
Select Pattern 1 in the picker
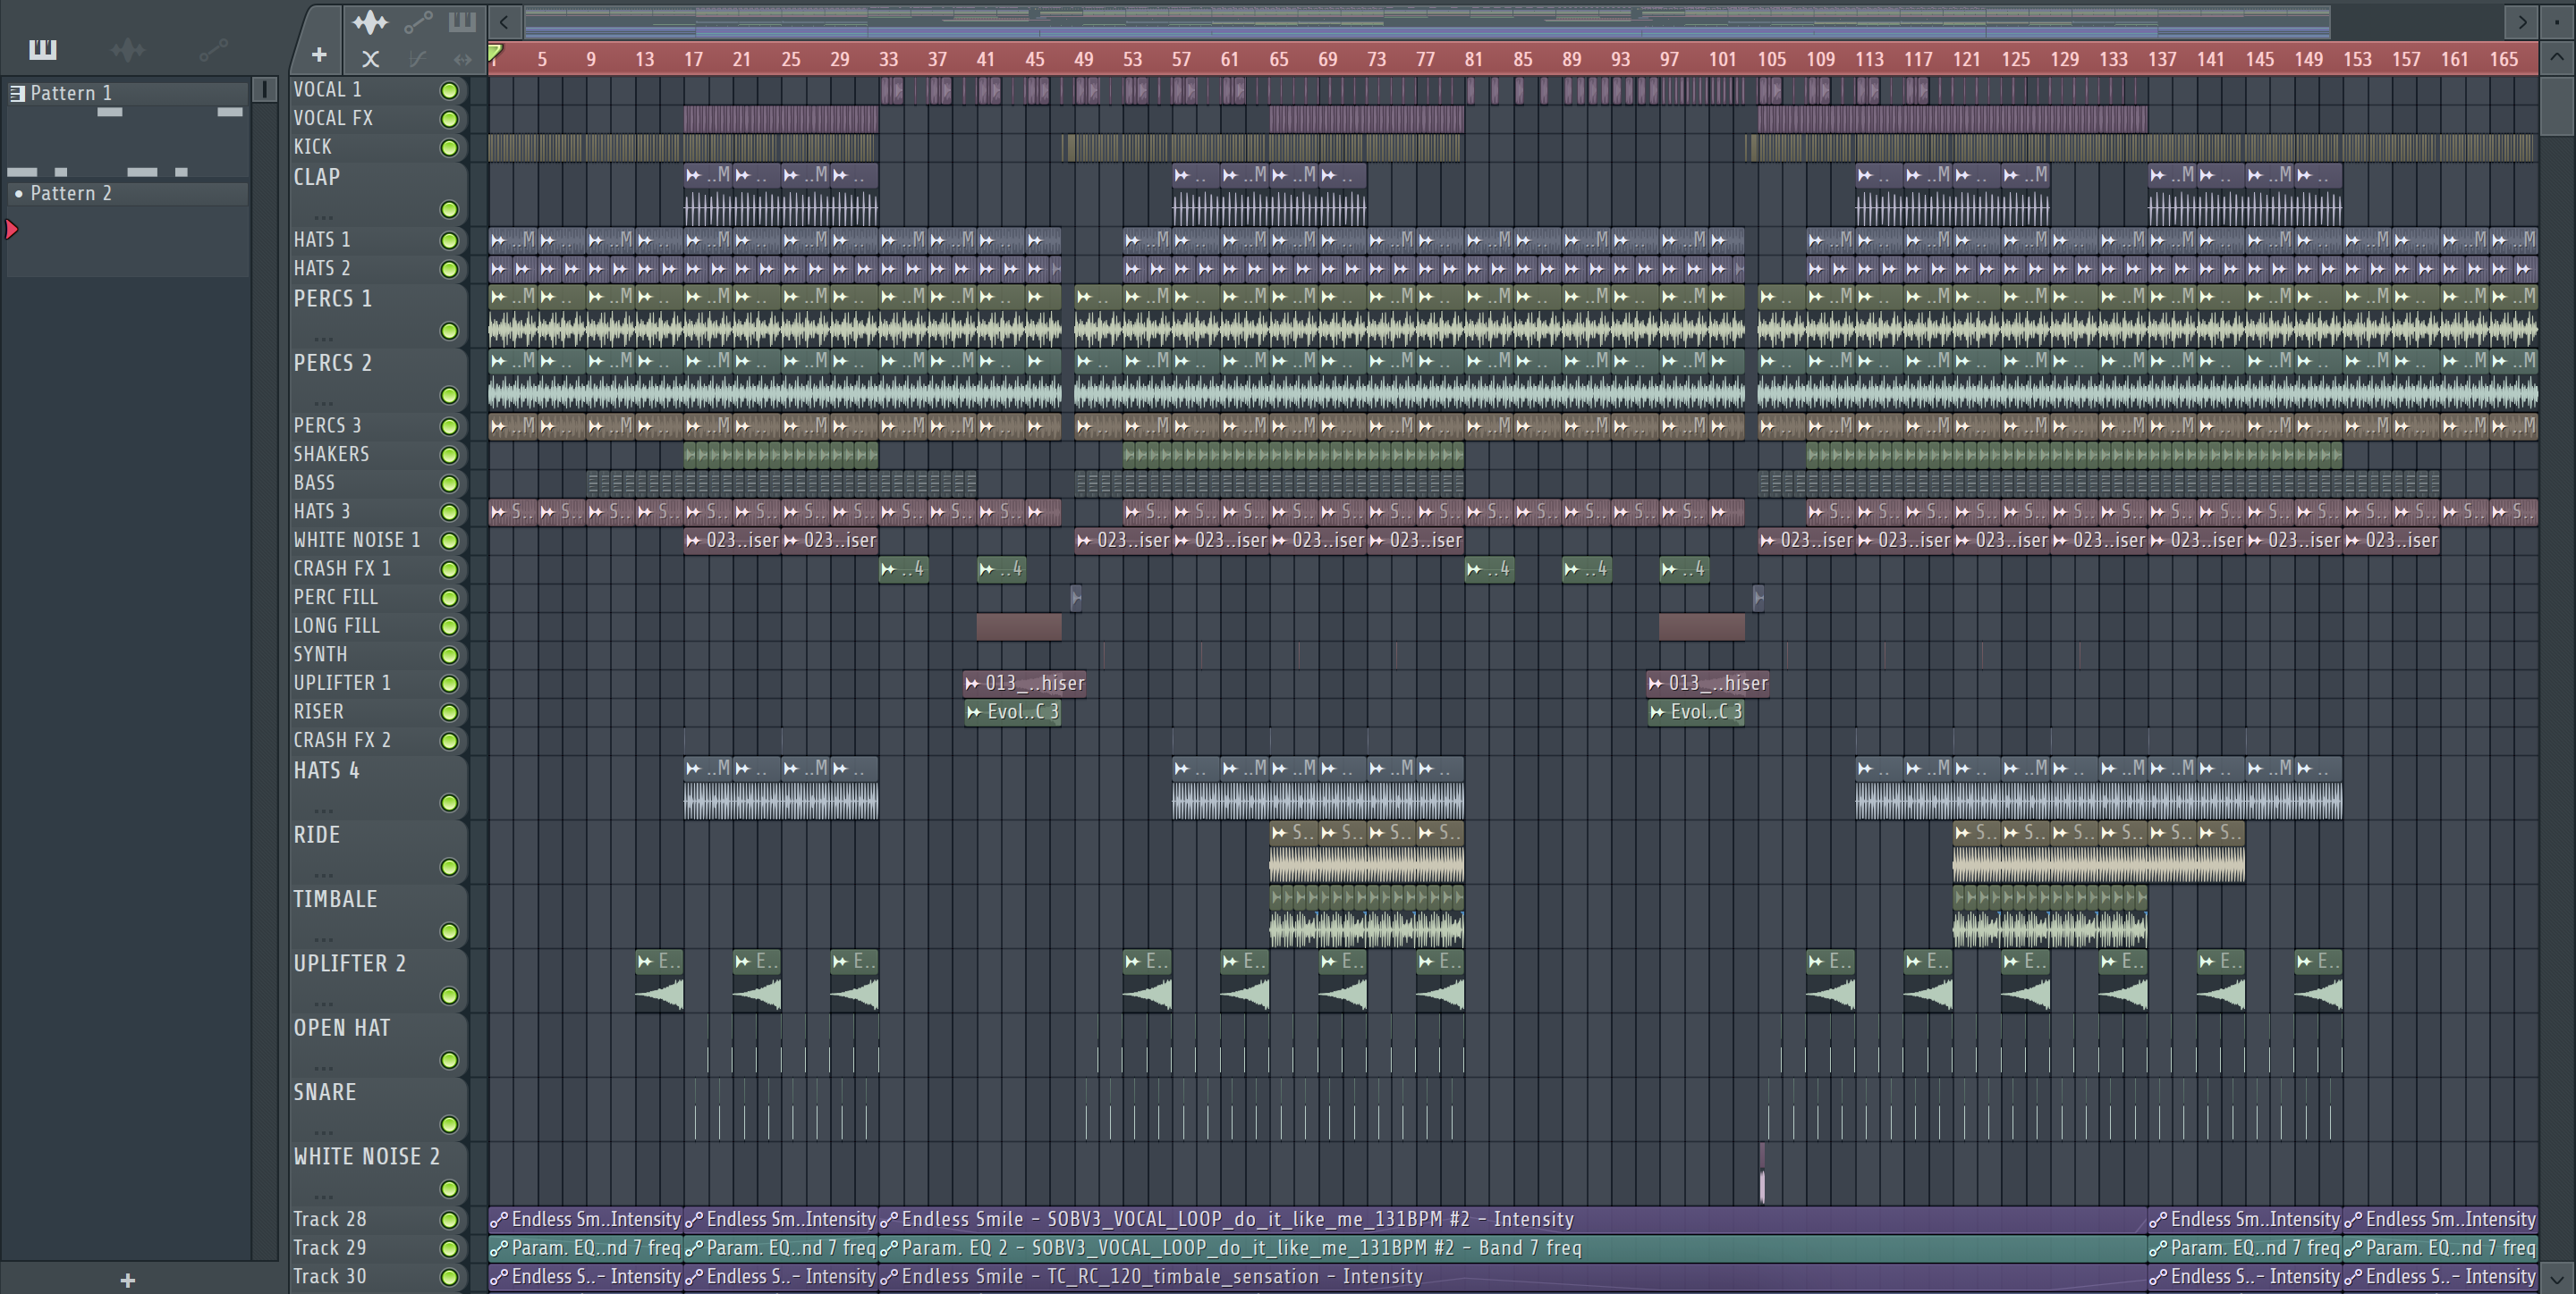[x=128, y=93]
